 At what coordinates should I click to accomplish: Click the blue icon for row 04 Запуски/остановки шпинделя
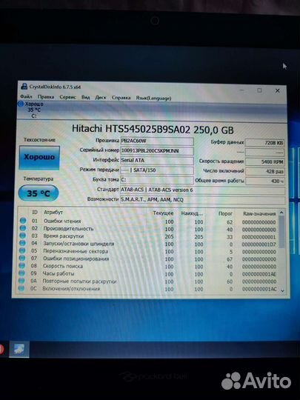point(22,243)
